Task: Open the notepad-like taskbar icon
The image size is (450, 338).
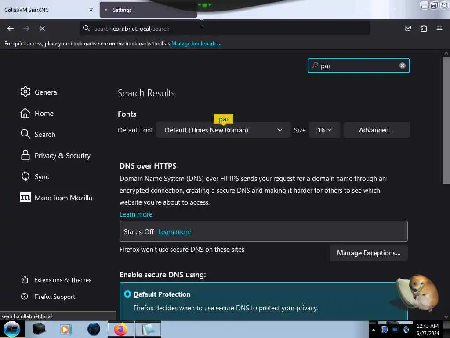Action: coord(148,329)
